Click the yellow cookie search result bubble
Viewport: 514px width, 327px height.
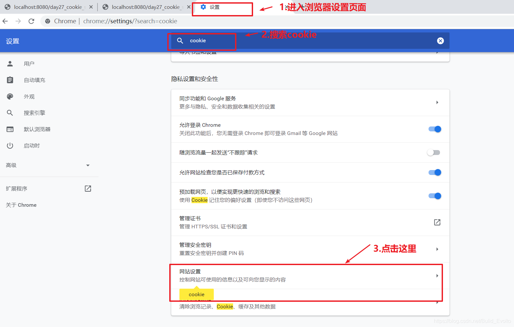(x=196, y=294)
